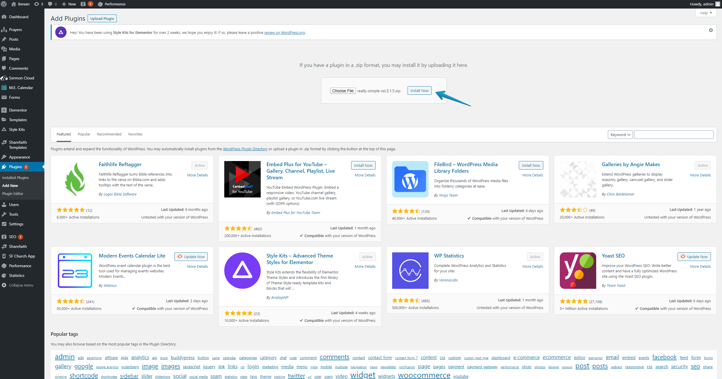Expand the Help dropdown
722x379 pixels.
[x=706, y=13]
